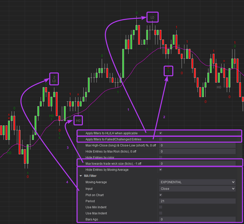244x224 pixels.
Task: Open the Moving Average EXPONENTIAL dropdown
Action: 197,182
